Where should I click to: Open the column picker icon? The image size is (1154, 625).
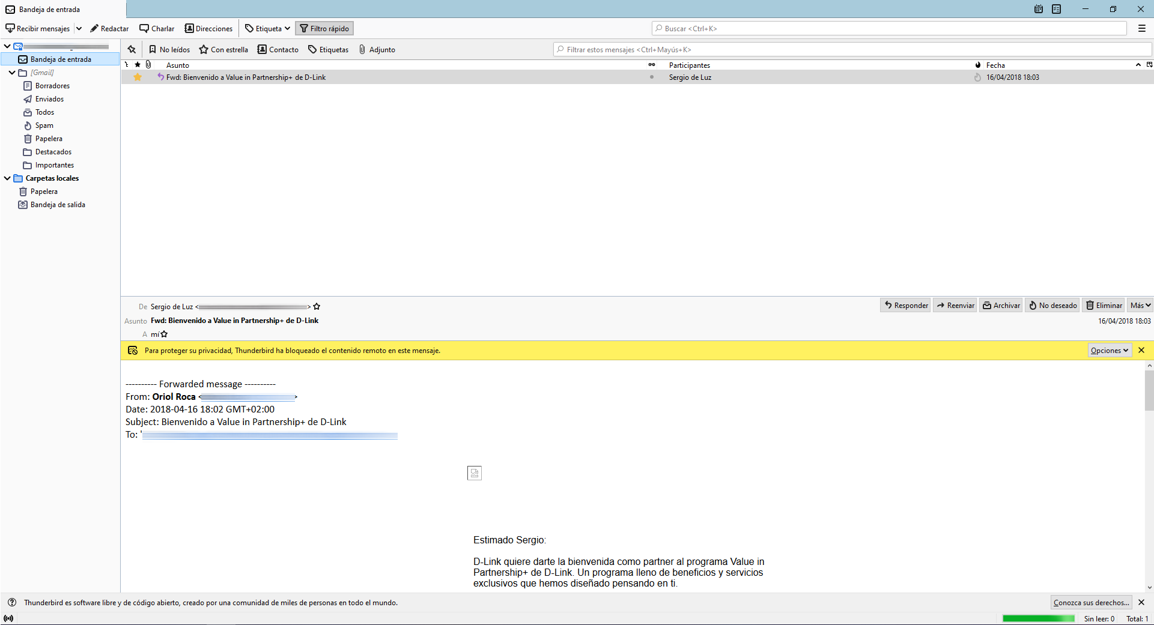(x=1149, y=64)
